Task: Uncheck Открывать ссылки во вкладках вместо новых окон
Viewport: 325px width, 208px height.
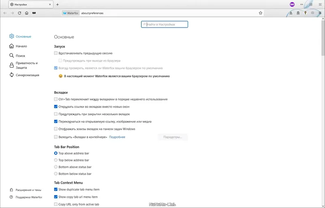Action: (x=56, y=107)
